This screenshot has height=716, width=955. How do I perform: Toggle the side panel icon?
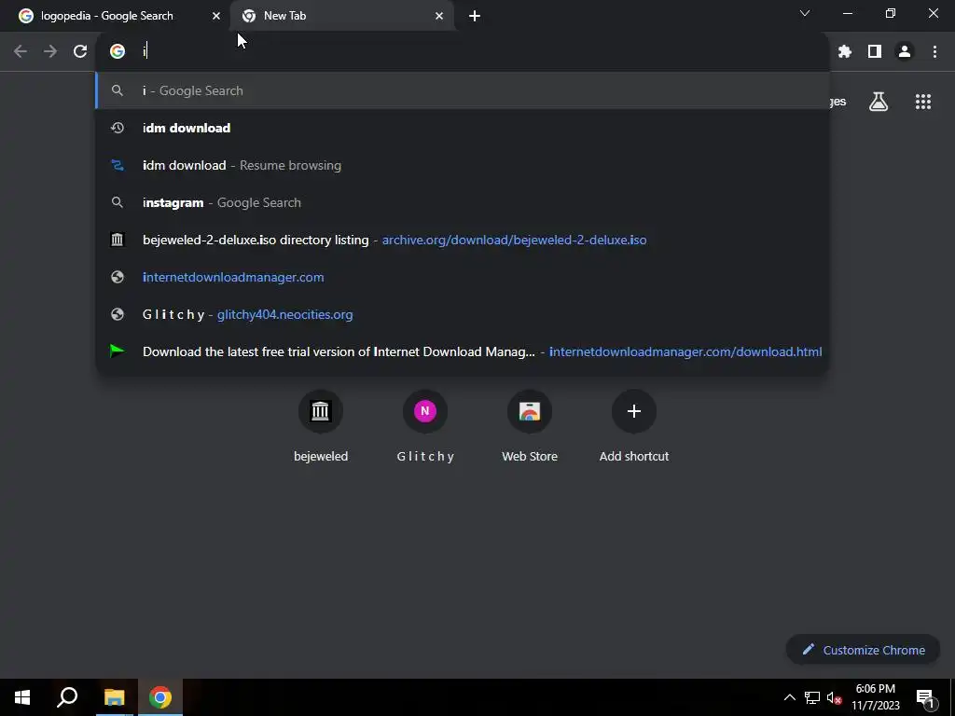pyautogui.click(x=875, y=52)
